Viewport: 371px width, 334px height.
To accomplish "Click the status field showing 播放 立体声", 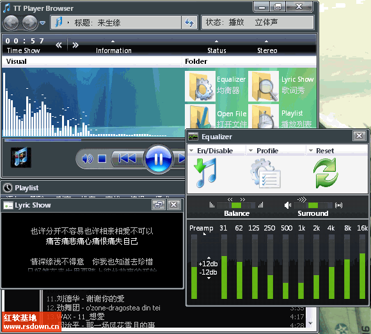I will click(258, 23).
